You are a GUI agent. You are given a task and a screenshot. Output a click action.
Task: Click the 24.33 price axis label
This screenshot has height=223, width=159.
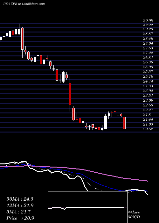pos(148,86)
